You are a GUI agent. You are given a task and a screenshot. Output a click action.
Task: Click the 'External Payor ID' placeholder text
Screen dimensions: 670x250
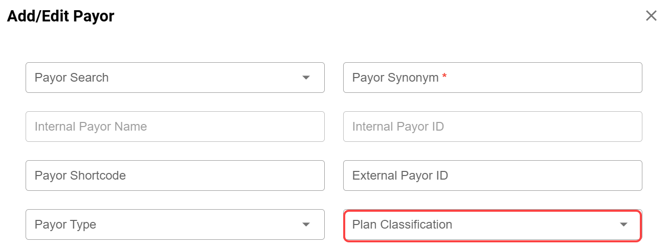click(x=400, y=176)
